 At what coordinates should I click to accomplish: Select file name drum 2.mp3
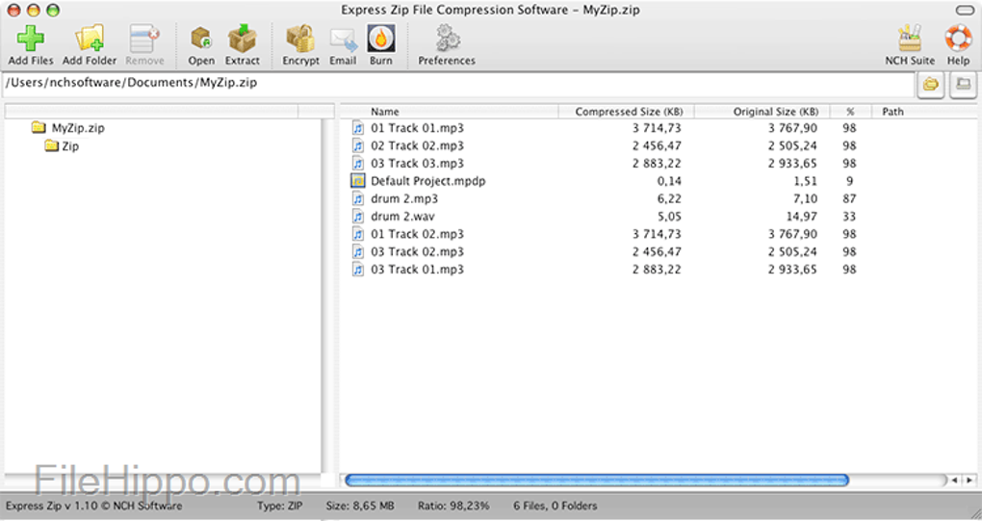(404, 199)
